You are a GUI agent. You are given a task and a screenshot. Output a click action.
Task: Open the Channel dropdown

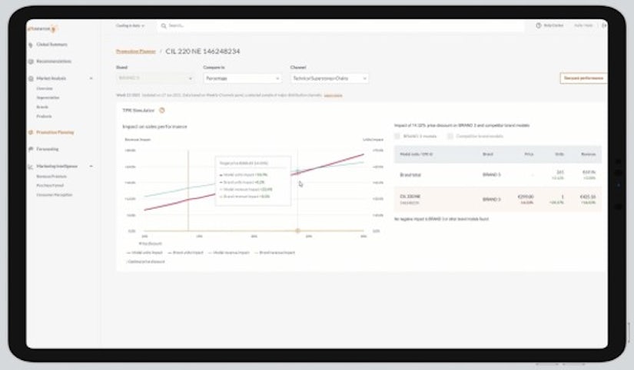click(329, 78)
